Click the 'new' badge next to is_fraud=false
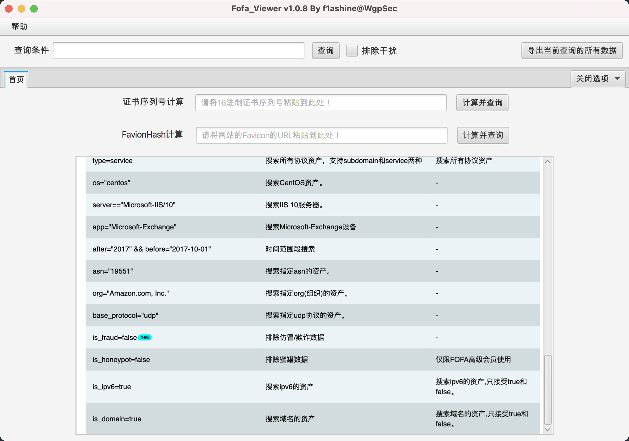 [x=145, y=337]
